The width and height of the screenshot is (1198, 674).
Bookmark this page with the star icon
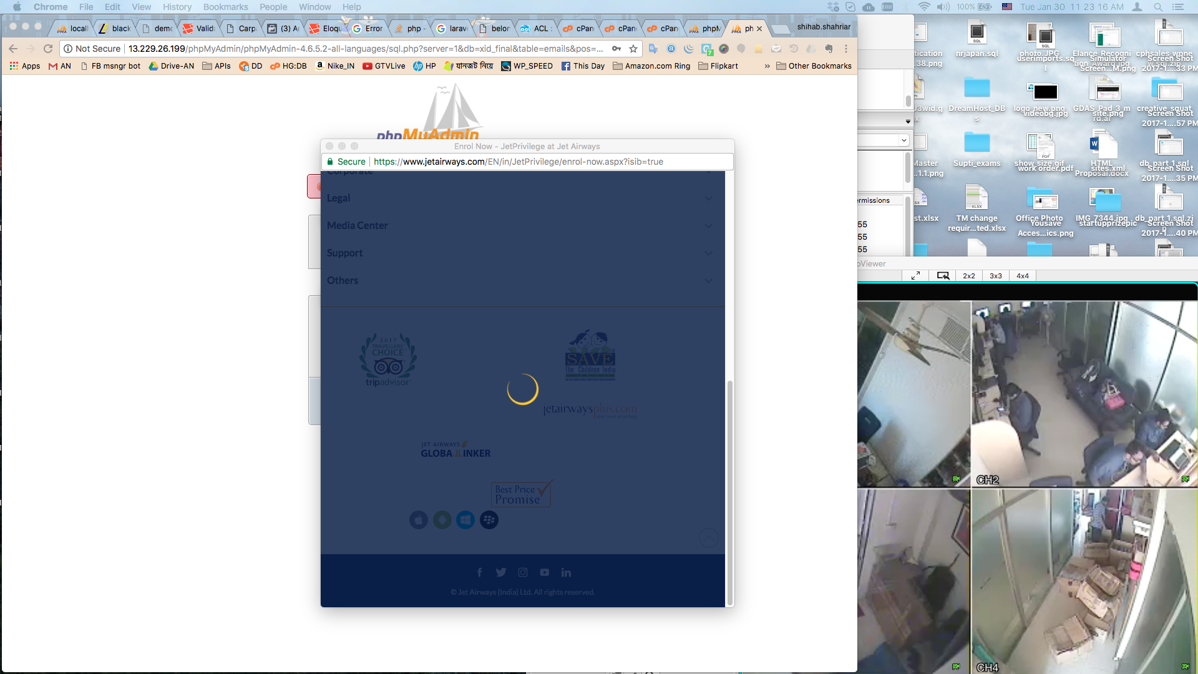pos(633,49)
